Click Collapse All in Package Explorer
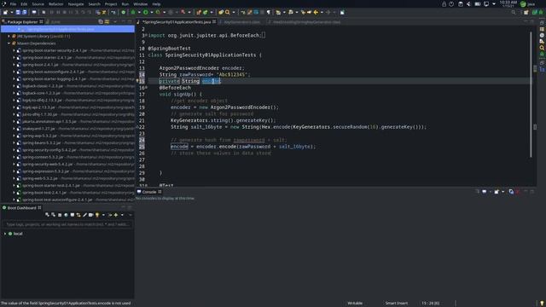 pos(101,21)
